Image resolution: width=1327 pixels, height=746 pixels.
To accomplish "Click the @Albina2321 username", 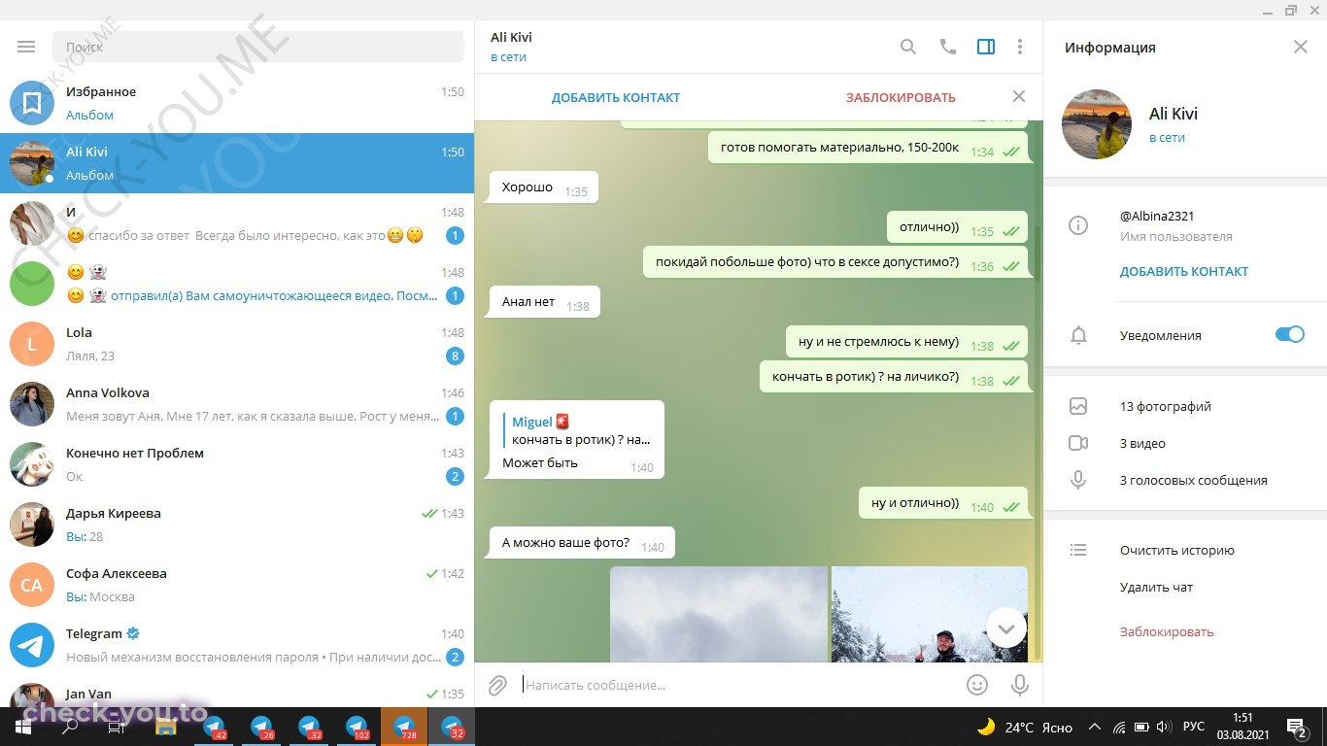I will click(1157, 216).
